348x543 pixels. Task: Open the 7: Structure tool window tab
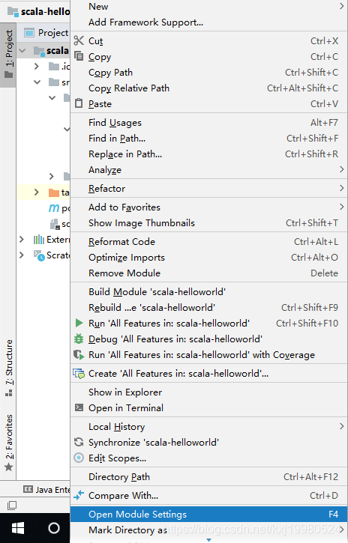[8, 368]
